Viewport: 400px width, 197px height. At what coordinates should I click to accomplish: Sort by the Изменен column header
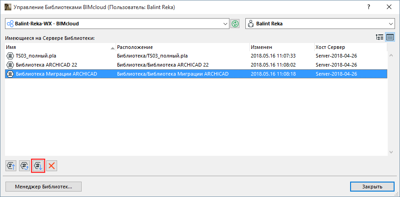coord(282,47)
